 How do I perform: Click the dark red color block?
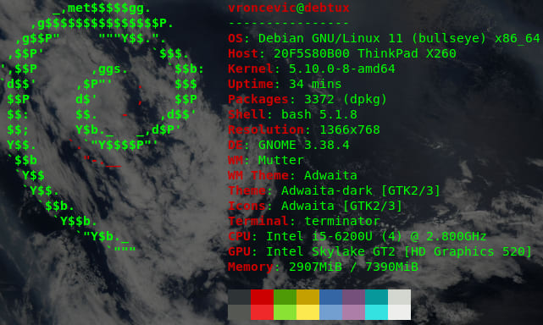pos(262,297)
